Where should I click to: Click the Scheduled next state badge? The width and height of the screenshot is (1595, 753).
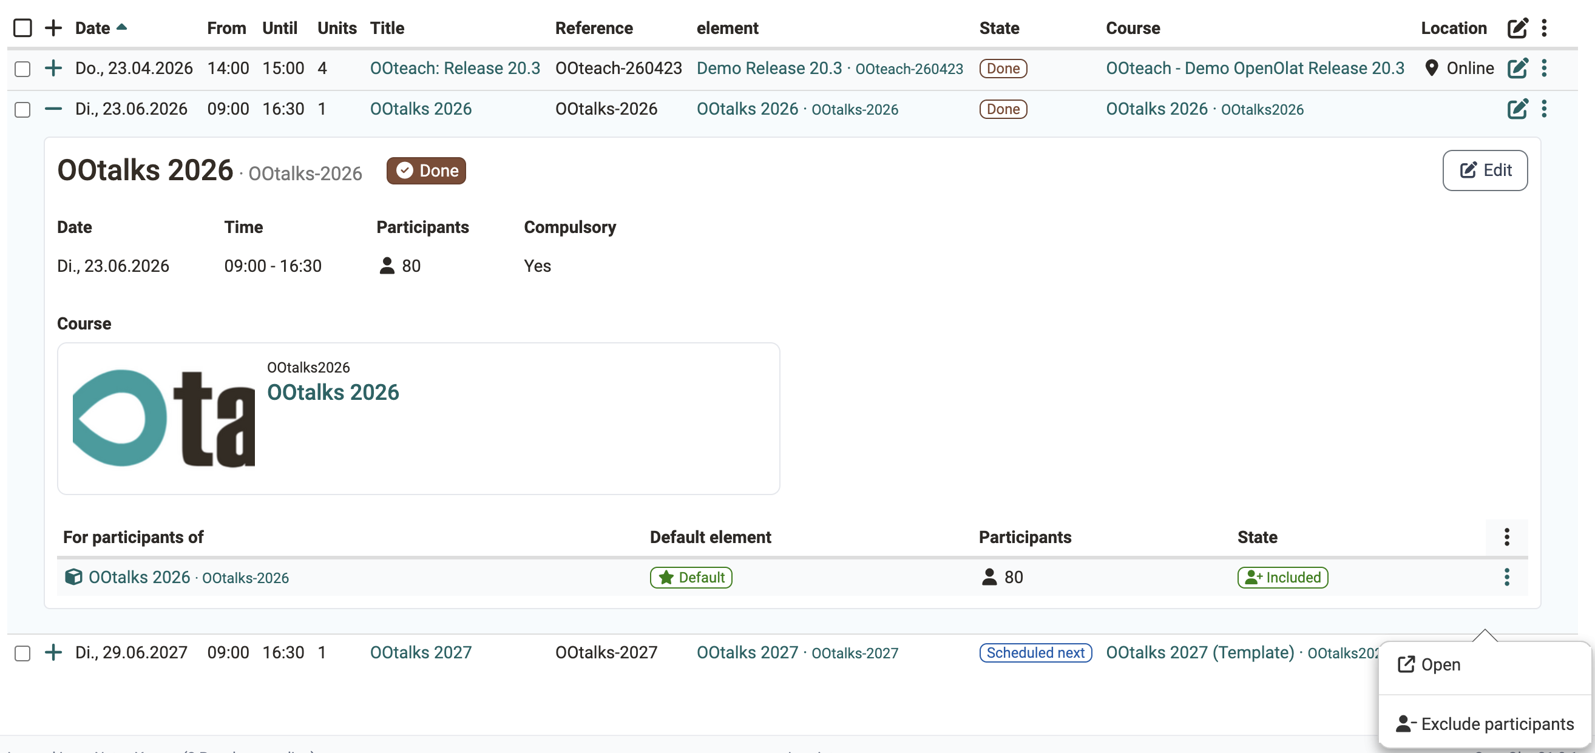(x=1035, y=652)
